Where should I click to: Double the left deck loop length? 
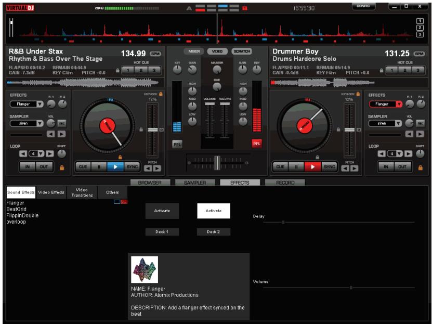50,154
